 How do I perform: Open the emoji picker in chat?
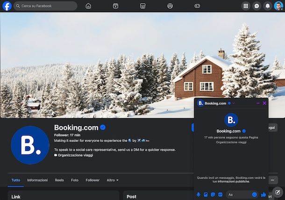(x=255, y=194)
